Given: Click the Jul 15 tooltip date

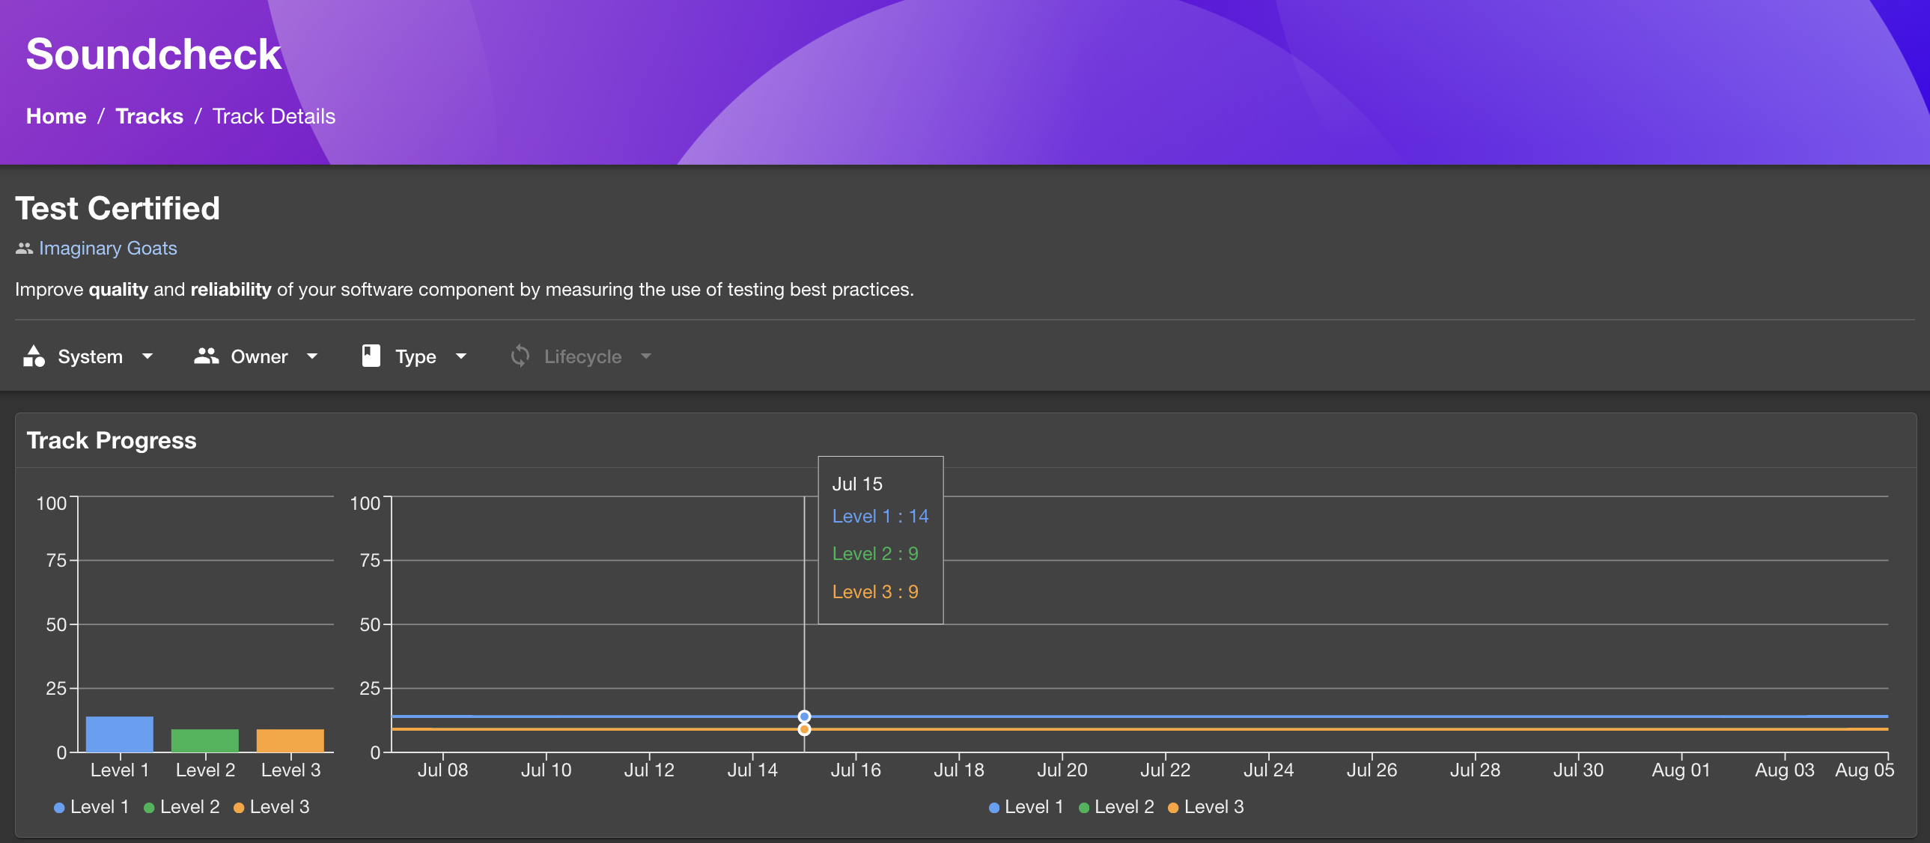Looking at the screenshot, I should click(857, 484).
